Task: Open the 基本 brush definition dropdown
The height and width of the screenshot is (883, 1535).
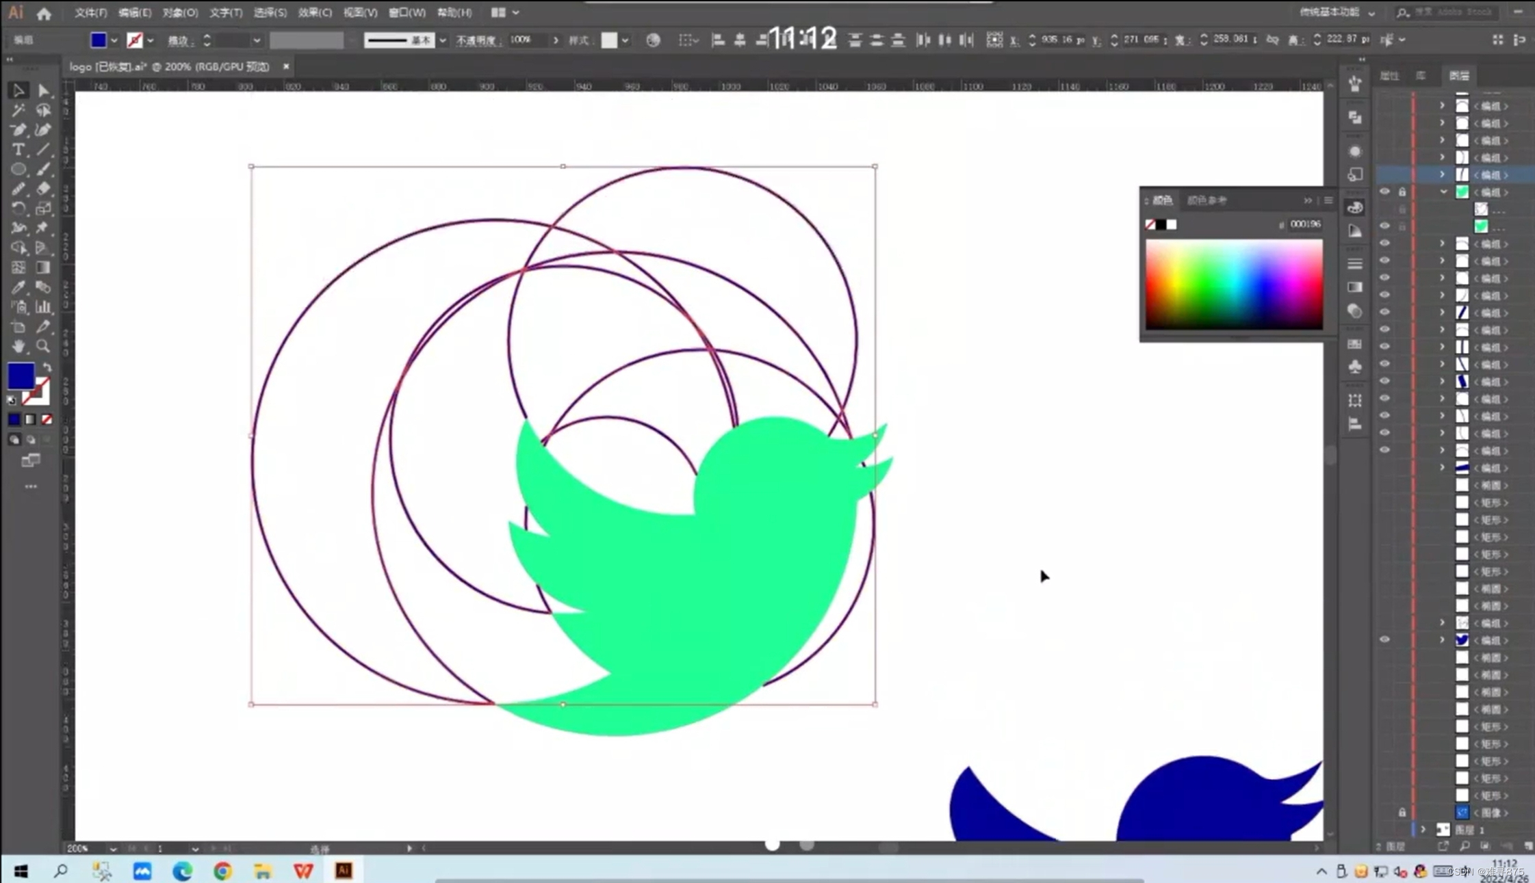Action: point(443,40)
